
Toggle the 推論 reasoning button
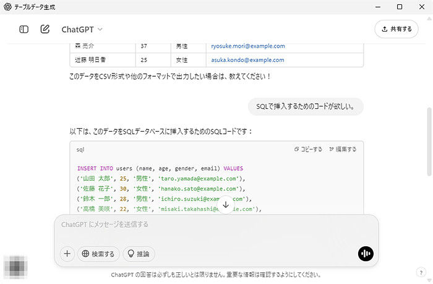click(x=139, y=254)
